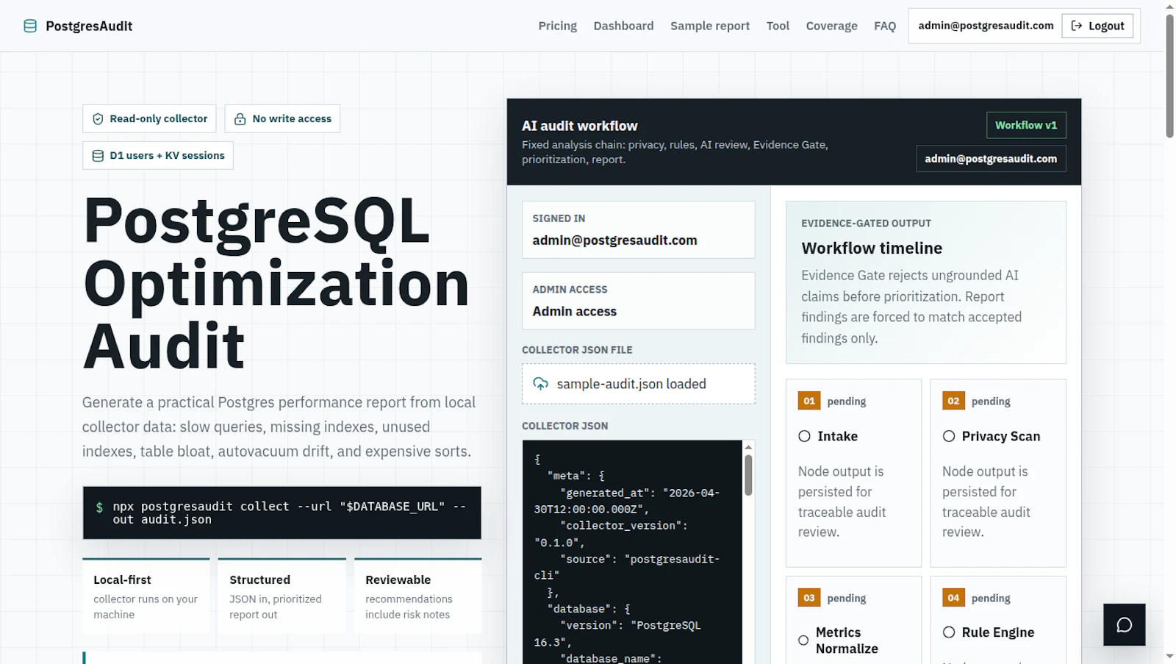
Task: Click the Logout button
Action: click(1097, 26)
